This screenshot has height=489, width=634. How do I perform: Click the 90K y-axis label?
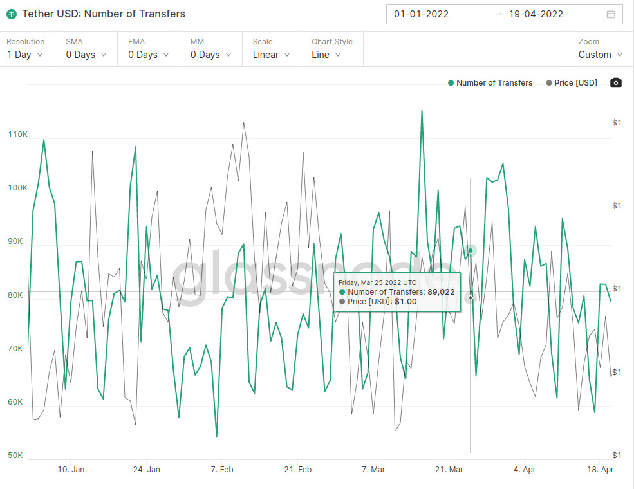click(15, 241)
